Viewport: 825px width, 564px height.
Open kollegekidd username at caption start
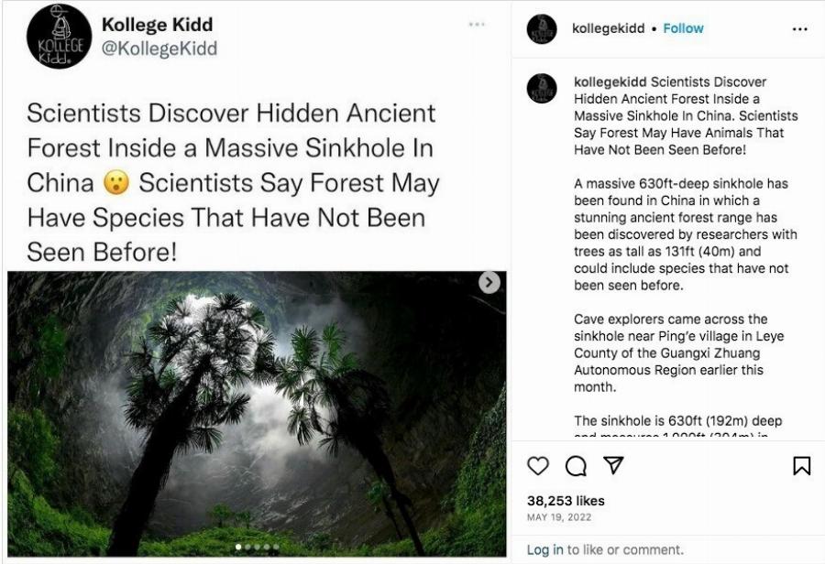click(x=610, y=82)
